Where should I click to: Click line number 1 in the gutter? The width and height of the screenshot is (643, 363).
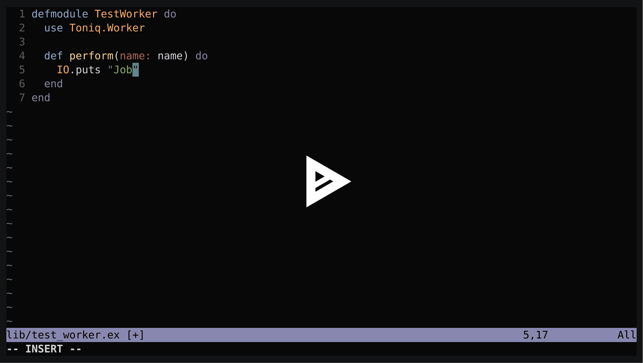(x=22, y=14)
